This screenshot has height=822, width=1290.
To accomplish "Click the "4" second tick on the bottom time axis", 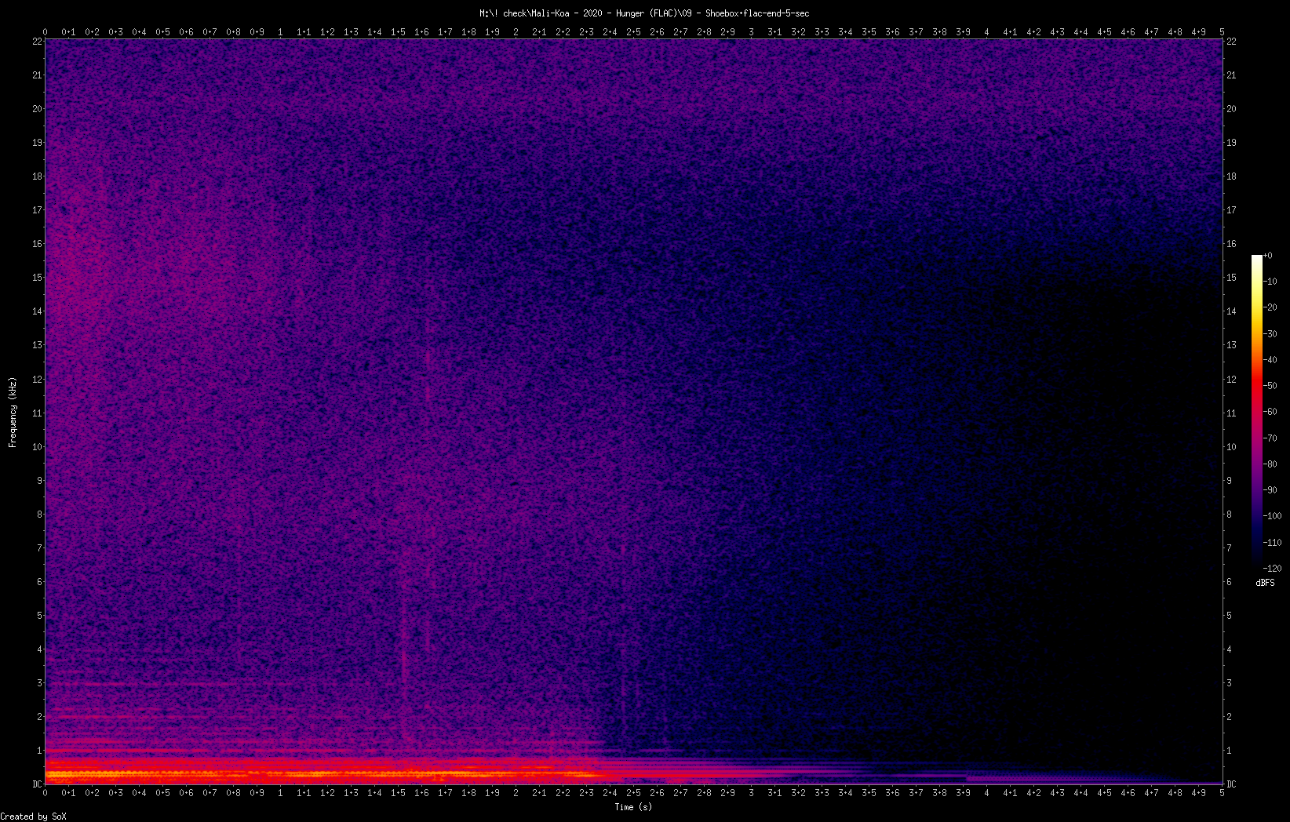I will tap(986, 793).
